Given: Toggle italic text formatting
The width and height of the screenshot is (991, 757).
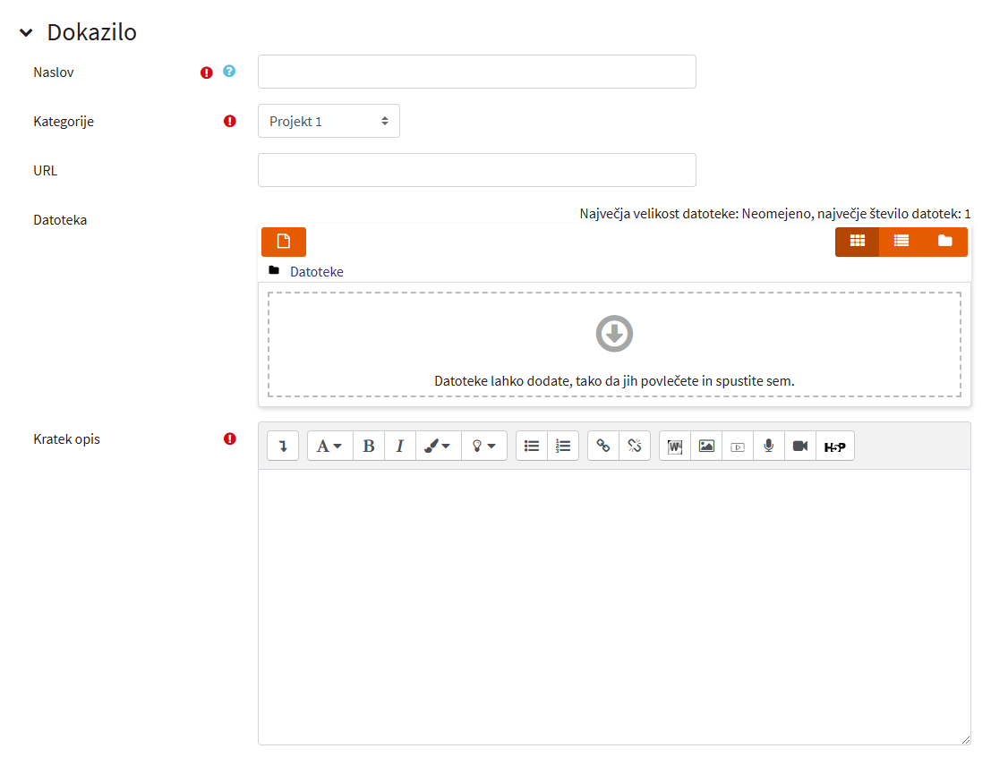Looking at the screenshot, I should (x=400, y=446).
